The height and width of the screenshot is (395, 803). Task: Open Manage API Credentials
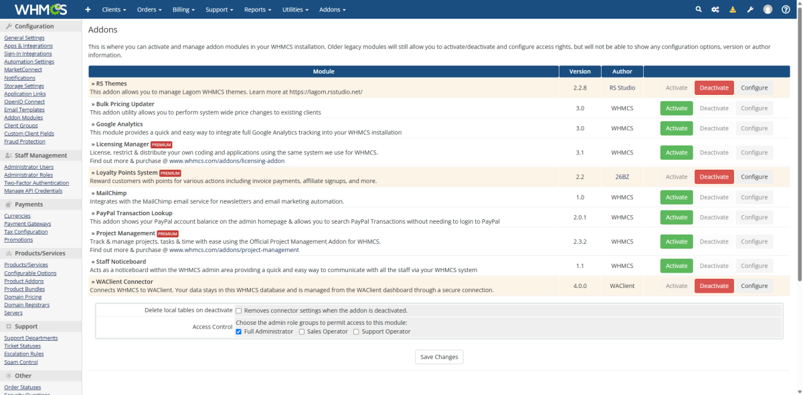click(x=33, y=191)
